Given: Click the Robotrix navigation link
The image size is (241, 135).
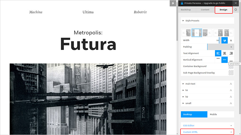Looking at the screenshot, I should coord(140,12).
